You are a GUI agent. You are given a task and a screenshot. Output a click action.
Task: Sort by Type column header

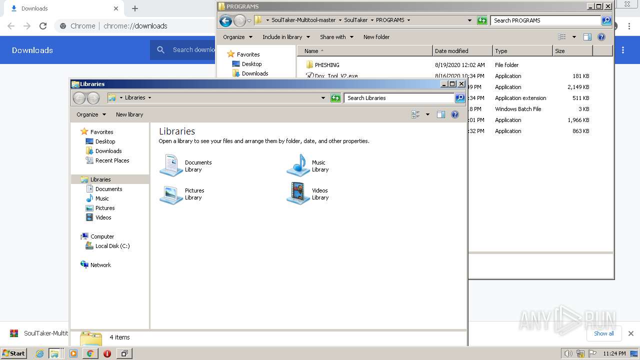coord(522,51)
